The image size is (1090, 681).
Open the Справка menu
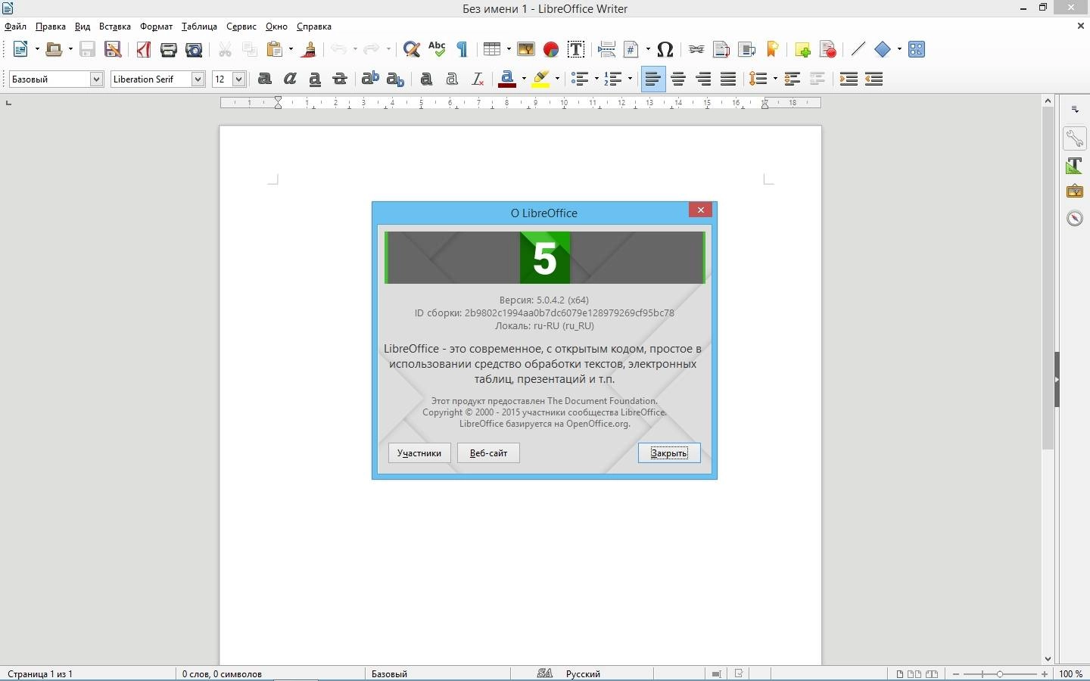click(313, 26)
